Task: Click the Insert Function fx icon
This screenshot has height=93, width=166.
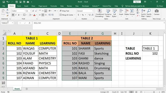Action: click(x=30, y=23)
